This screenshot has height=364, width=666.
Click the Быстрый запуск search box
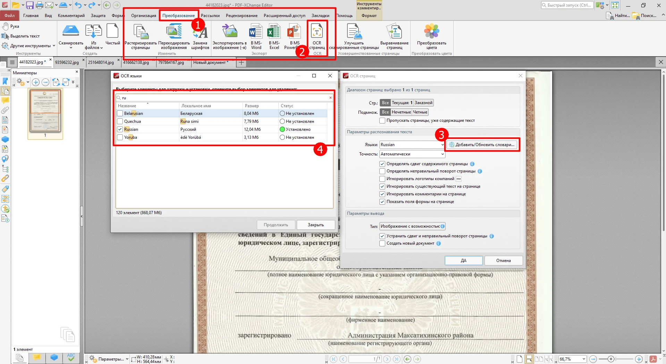coord(567,5)
